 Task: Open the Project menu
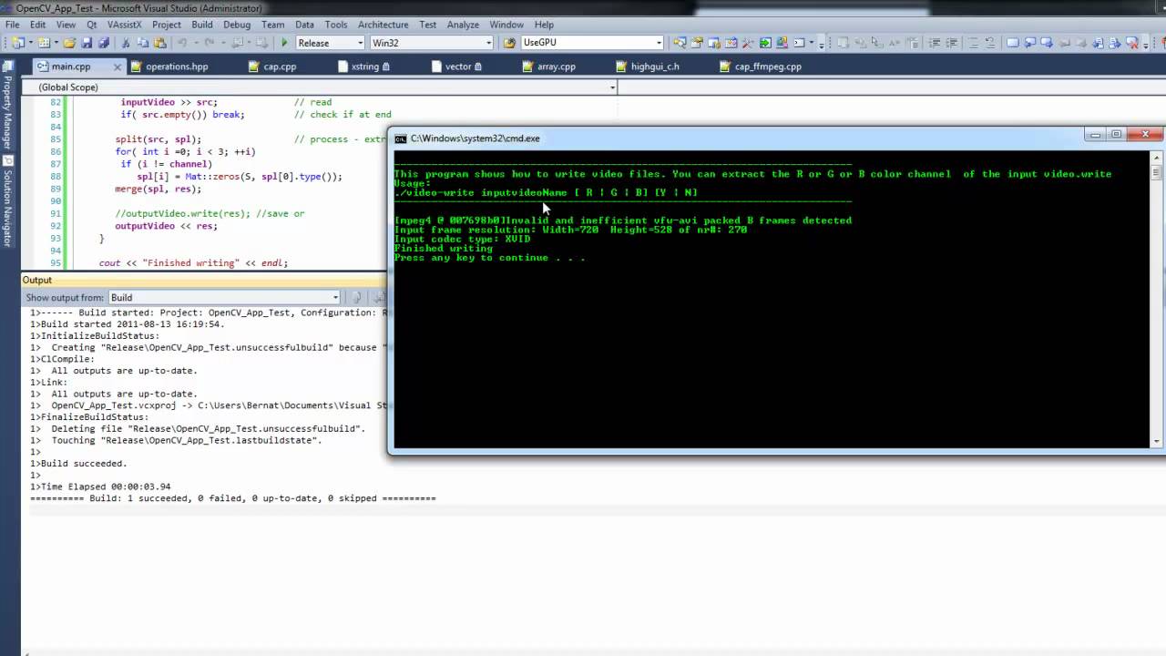166,25
